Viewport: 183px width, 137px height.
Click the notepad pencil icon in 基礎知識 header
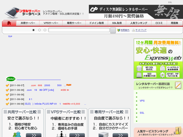point(178,85)
